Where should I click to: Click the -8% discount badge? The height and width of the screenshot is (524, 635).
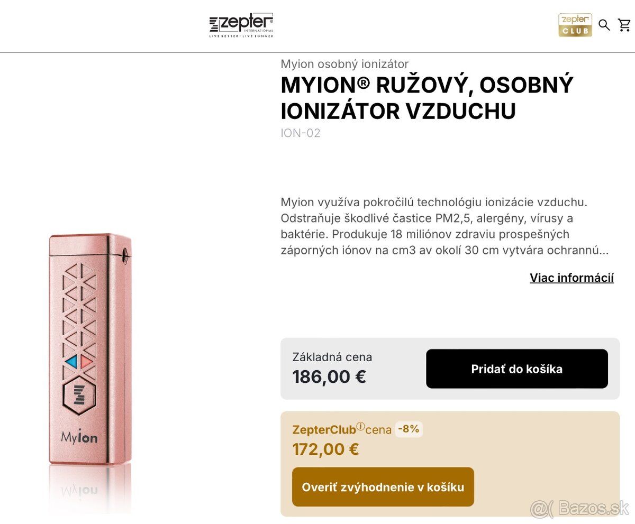click(x=408, y=429)
